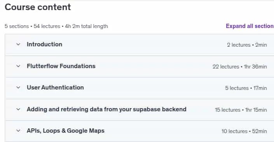Select the User Authentication section title
This screenshot has width=274, height=142.
coord(55,88)
